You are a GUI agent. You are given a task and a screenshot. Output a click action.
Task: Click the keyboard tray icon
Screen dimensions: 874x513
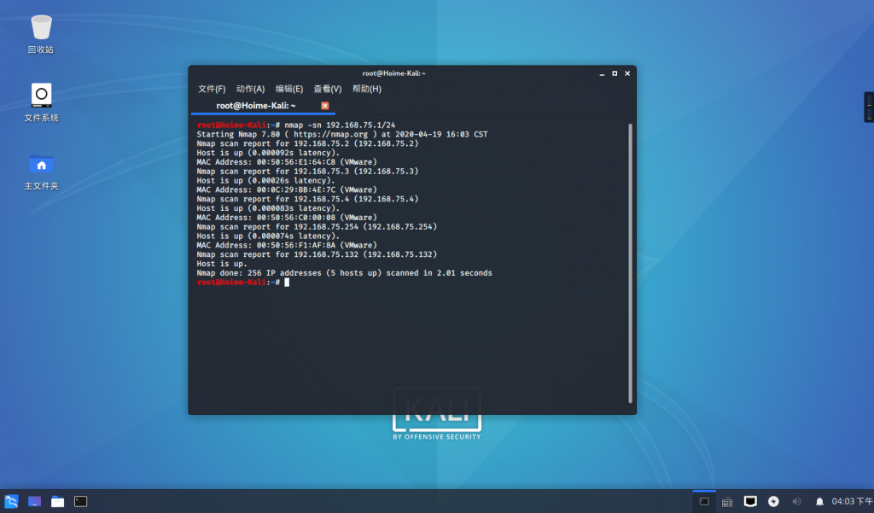pos(727,502)
